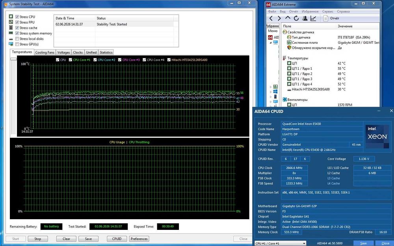Click the Stress cache icon

pos(11,28)
